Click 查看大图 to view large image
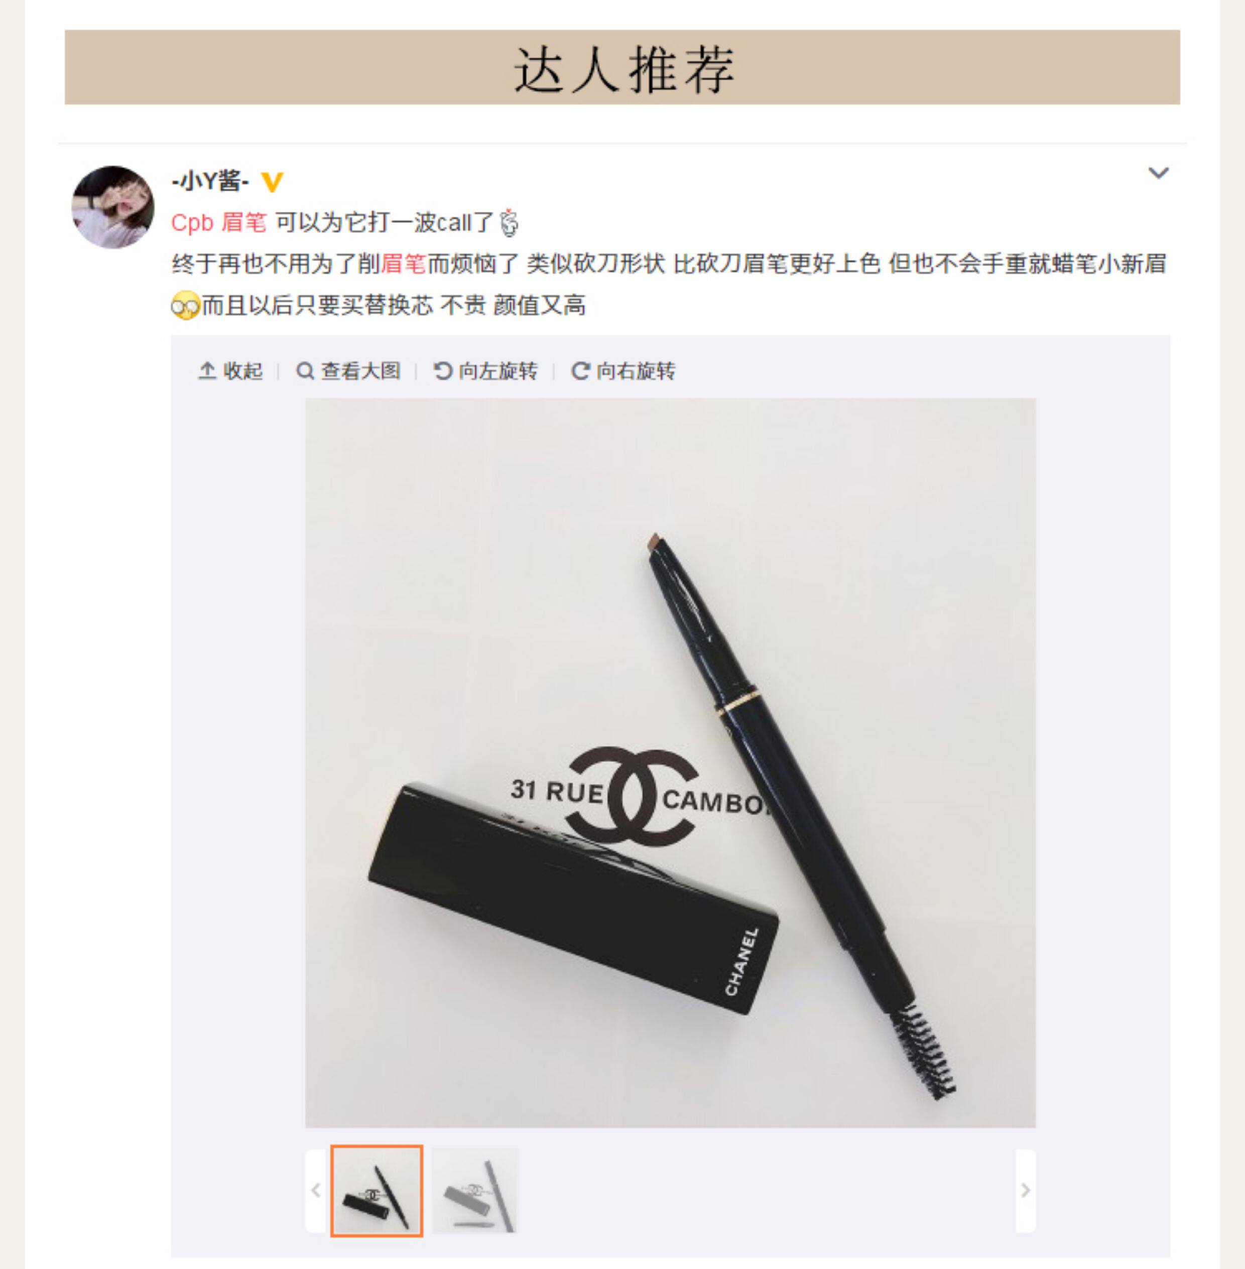Viewport: 1245px width, 1269px height. 348,370
